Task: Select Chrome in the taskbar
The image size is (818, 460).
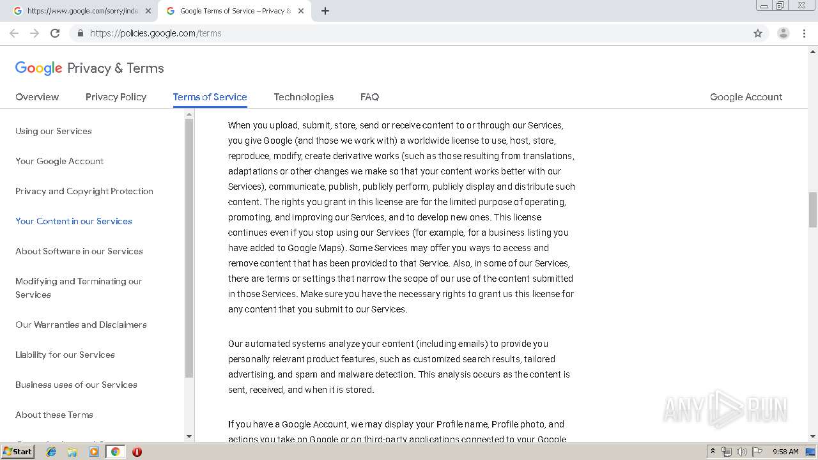Action: [116, 452]
